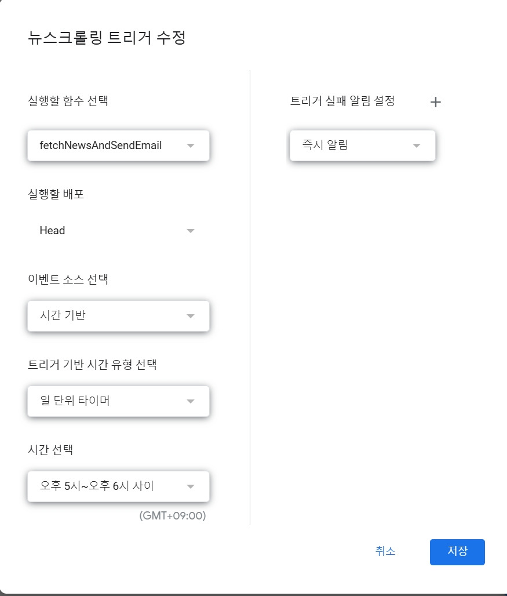Open the 시간 기반 event source dropdown
Viewport: 507px width, 596px height.
point(118,316)
